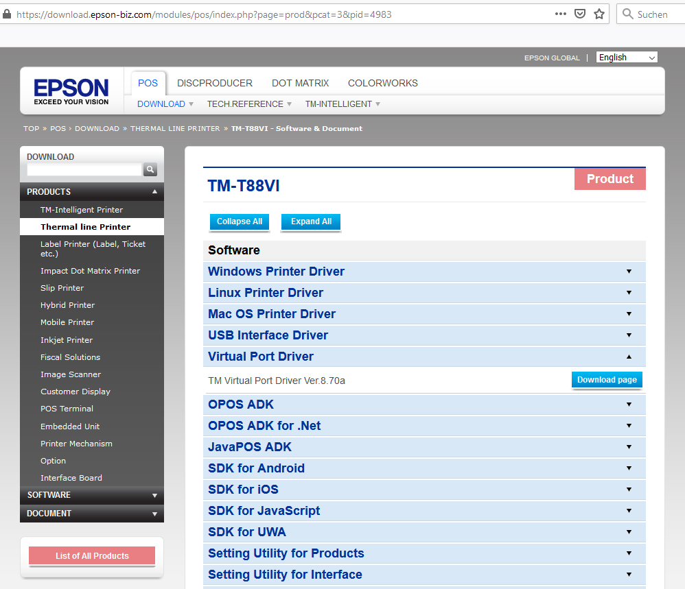Click the Expand All button
The height and width of the screenshot is (589, 685).
[311, 221]
